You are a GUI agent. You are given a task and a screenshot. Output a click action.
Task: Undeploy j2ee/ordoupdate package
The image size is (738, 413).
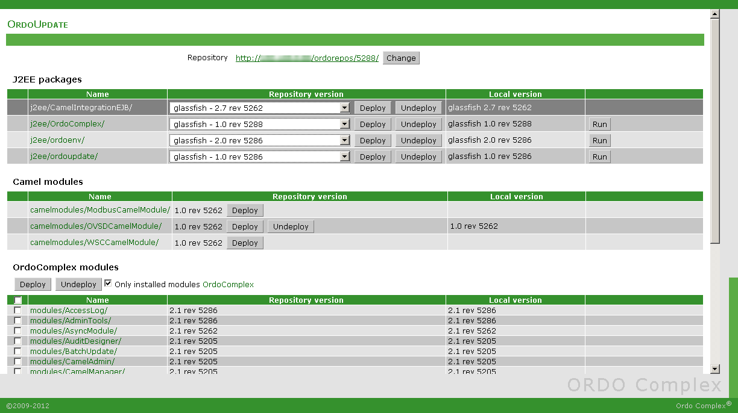tap(418, 157)
